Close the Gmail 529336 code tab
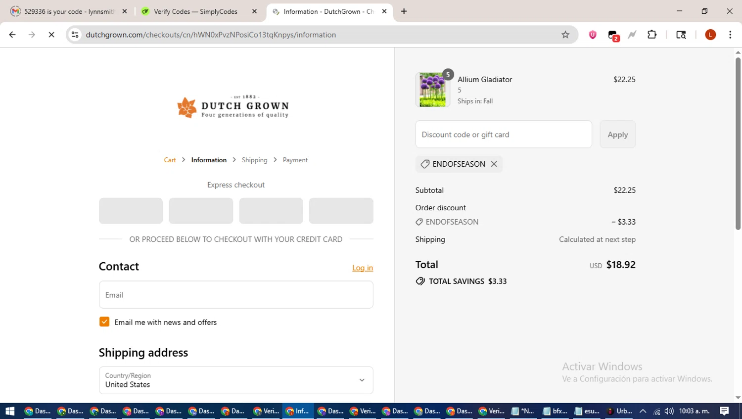This screenshot has width=742, height=419. (x=125, y=11)
